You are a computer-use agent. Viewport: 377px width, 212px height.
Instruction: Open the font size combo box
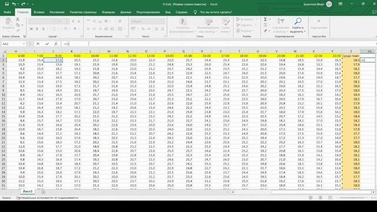tap(63, 21)
